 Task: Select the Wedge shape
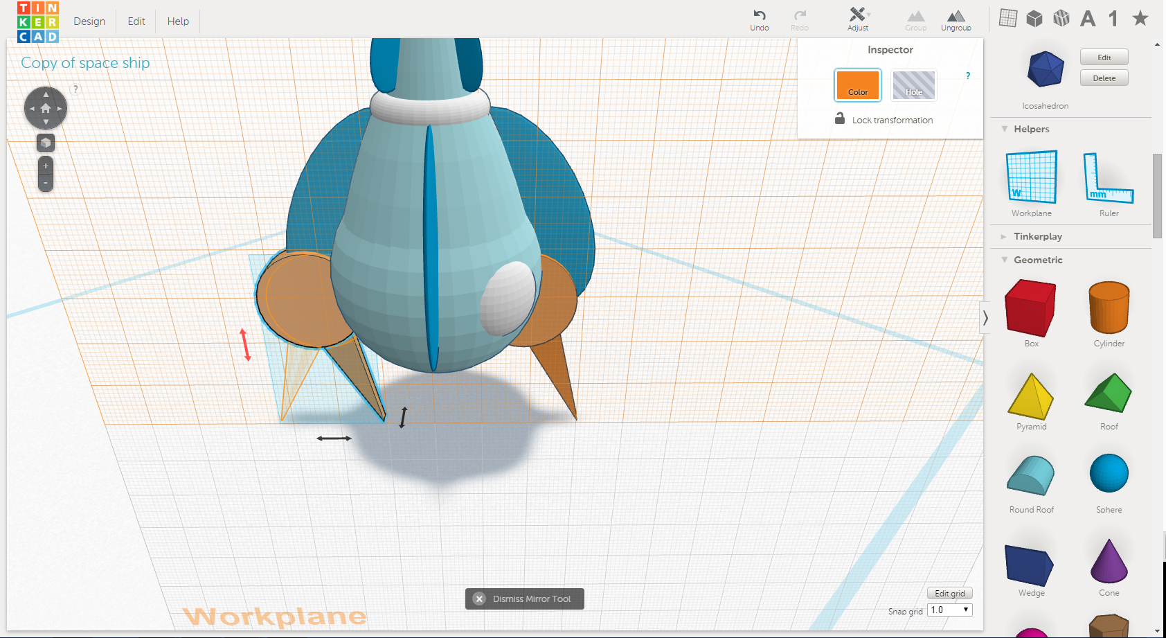1030,565
